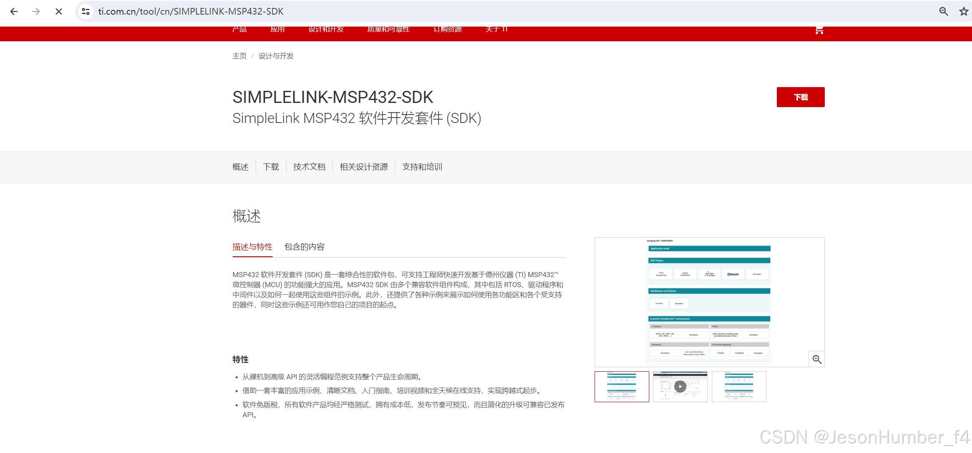The width and height of the screenshot is (972, 453).
Task: Open the 应用 menu
Action: click(278, 29)
